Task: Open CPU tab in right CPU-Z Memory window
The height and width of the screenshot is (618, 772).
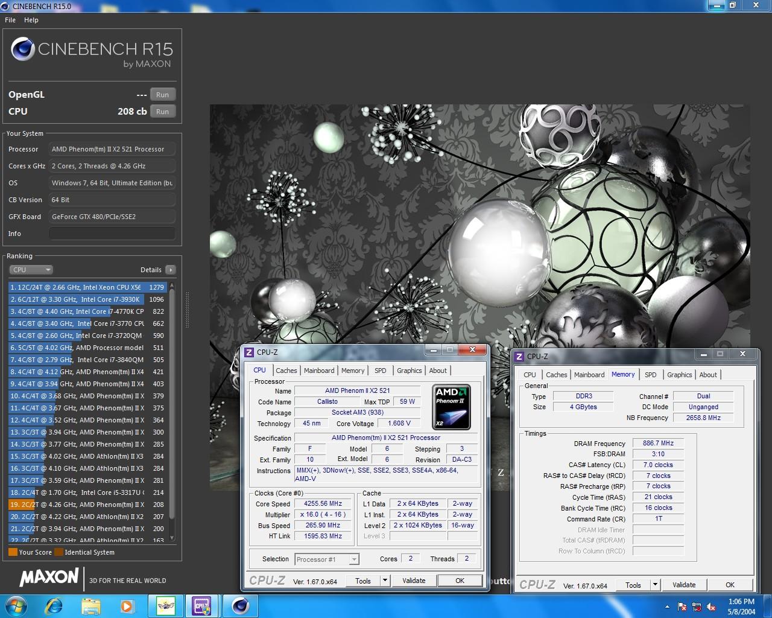Action: click(x=530, y=375)
